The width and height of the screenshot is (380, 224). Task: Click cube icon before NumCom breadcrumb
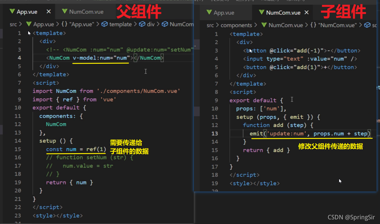(x=165, y=24)
